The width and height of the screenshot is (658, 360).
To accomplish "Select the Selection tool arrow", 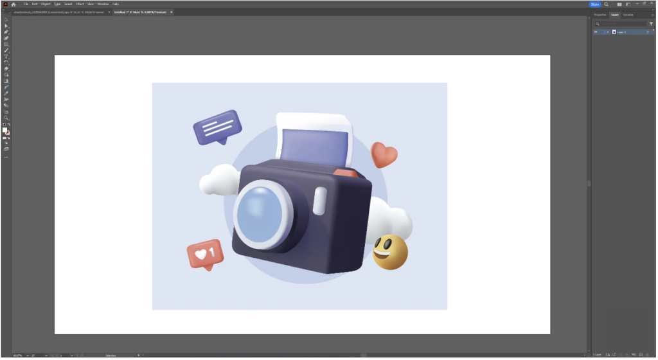I will point(6,19).
